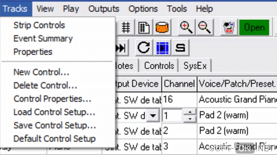
Task: Expand the output device dropdown arrow
Action: [x=153, y=116]
